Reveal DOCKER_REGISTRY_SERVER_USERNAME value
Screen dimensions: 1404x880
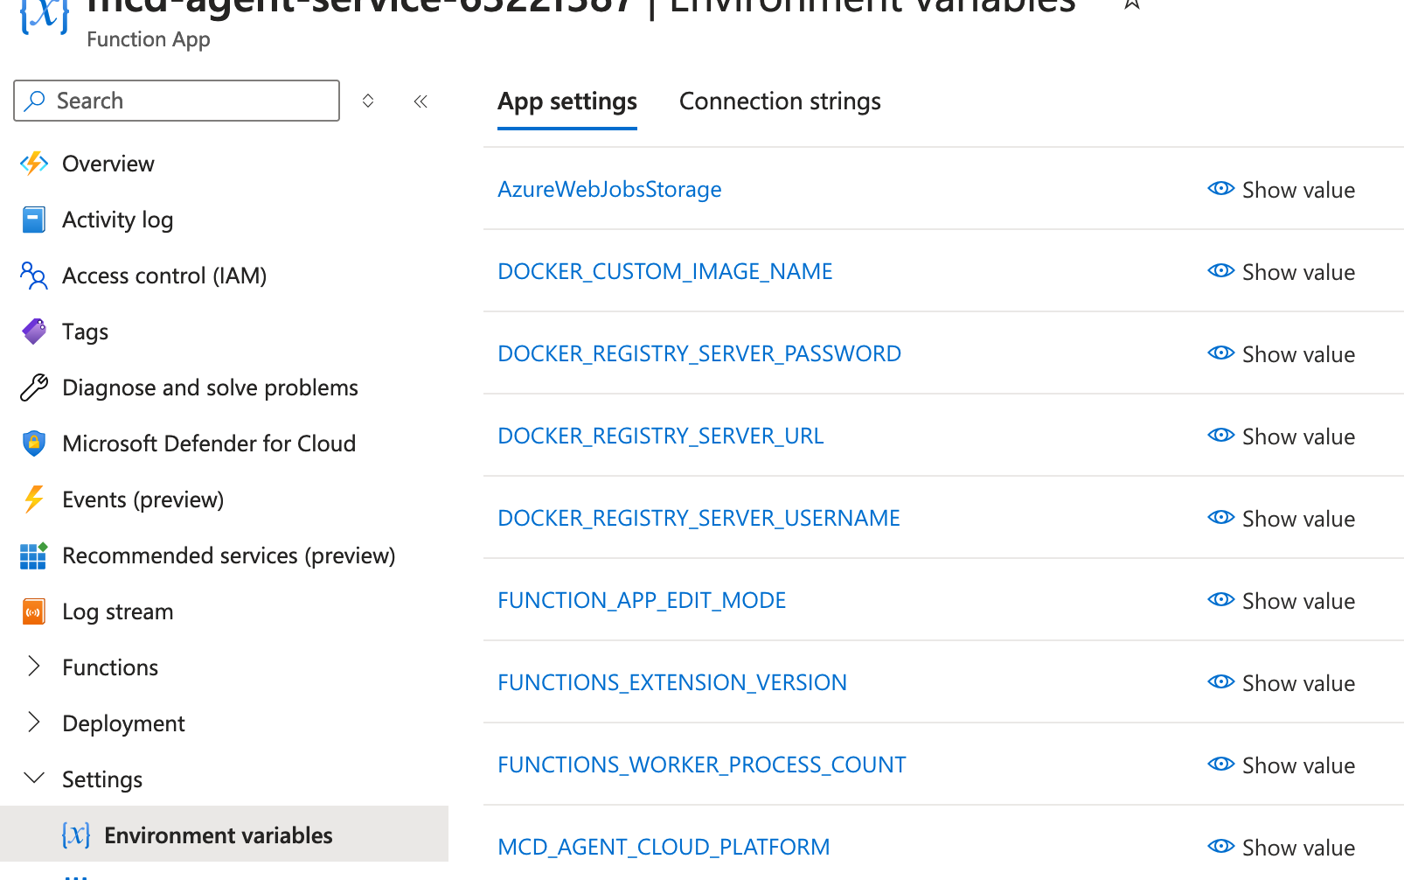click(1281, 519)
